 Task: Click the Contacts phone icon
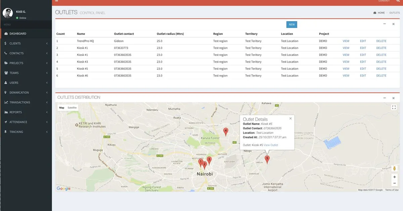6,53
